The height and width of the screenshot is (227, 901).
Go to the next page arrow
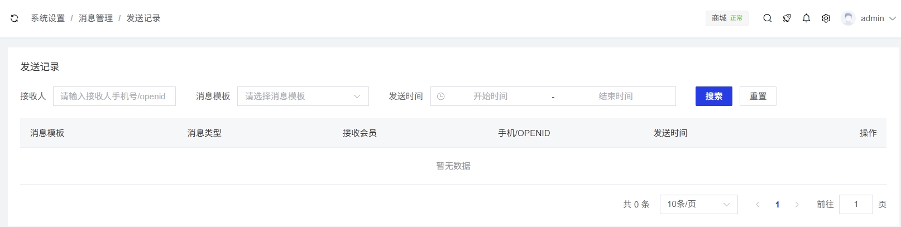tap(797, 205)
